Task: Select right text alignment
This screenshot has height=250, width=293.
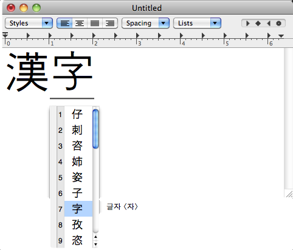Action: tap(110, 23)
